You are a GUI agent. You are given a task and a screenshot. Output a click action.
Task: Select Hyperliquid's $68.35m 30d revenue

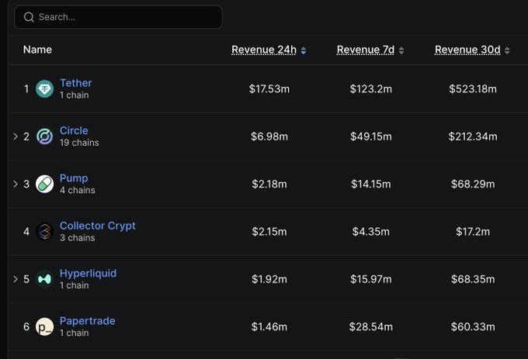click(473, 279)
